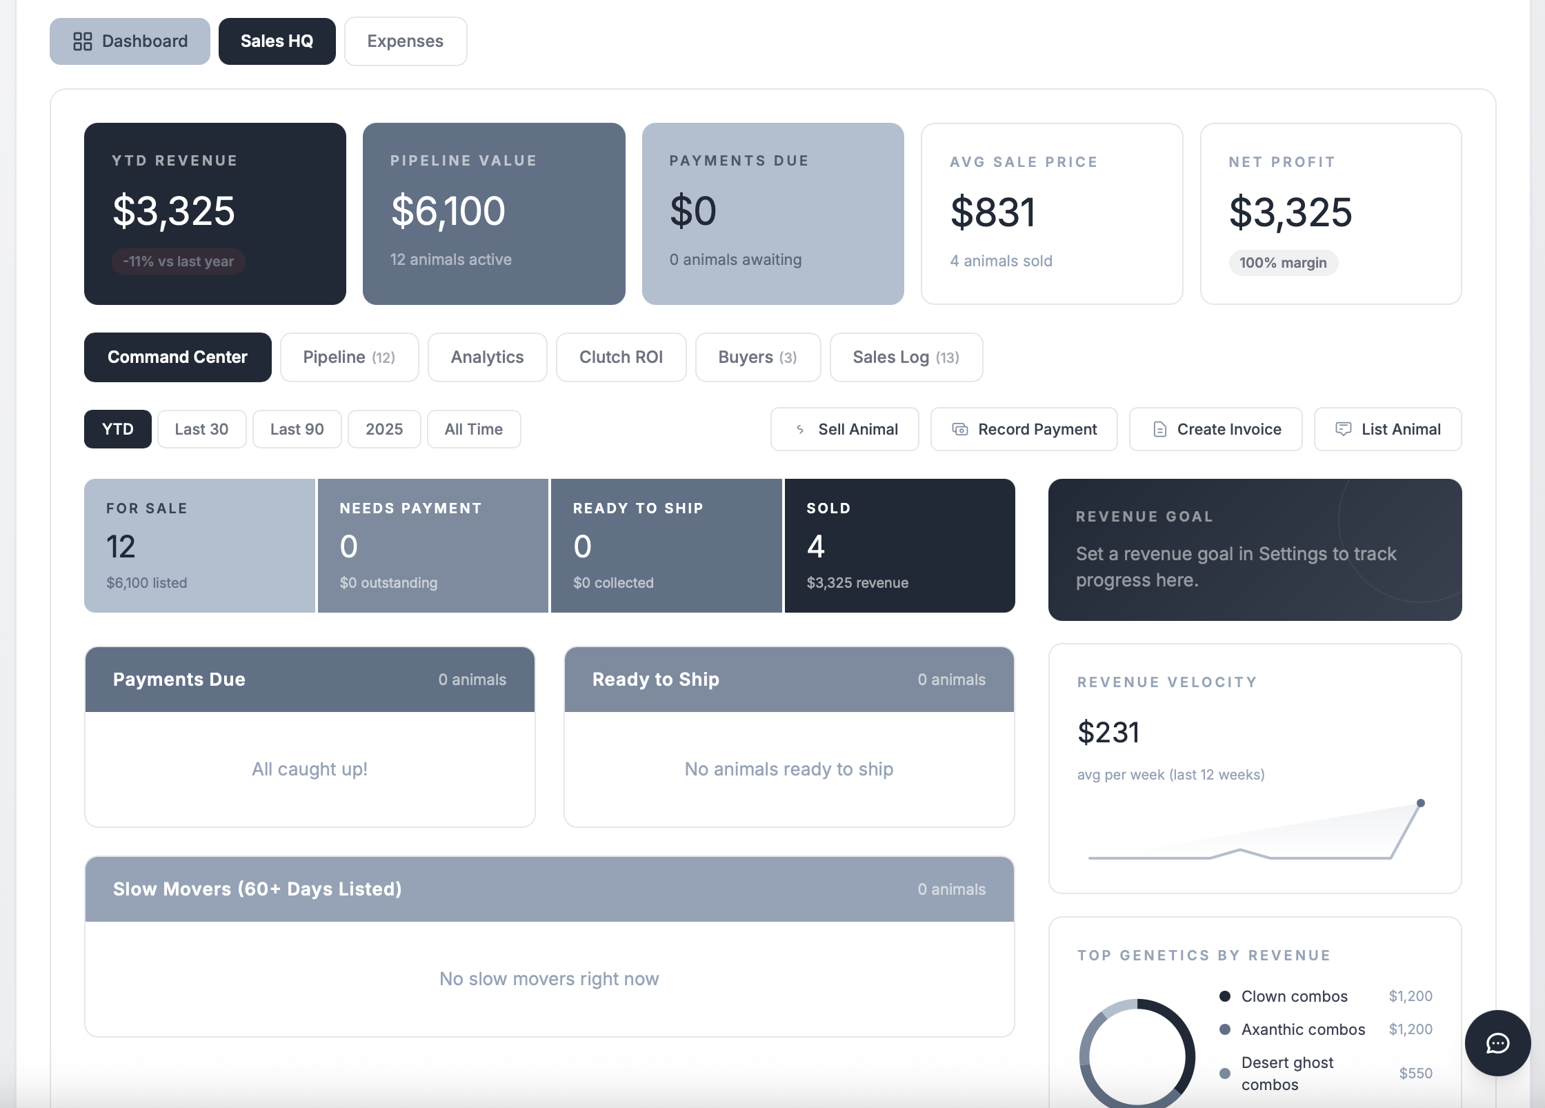Click the Dashboard grid icon

pyautogui.click(x=83, y=41)
